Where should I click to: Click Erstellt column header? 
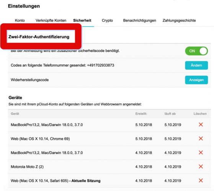coord(141,114)
